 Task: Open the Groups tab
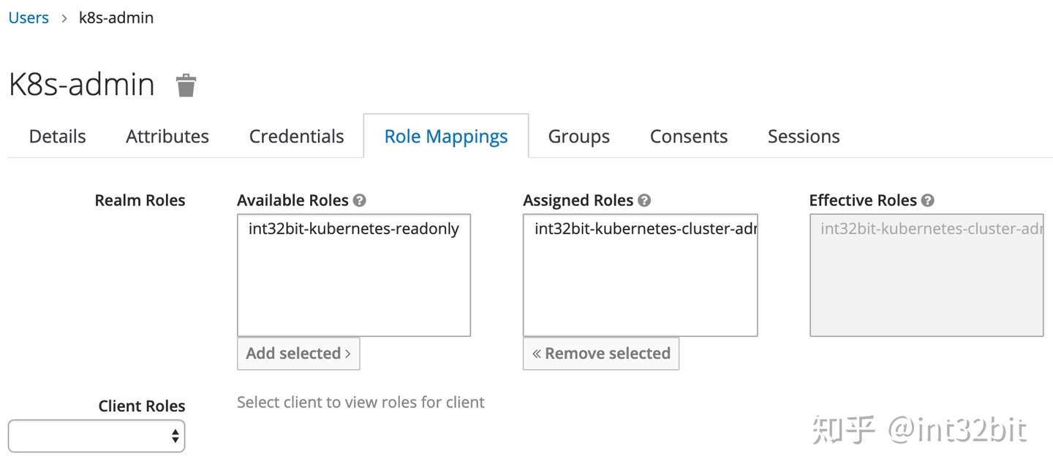pyautogui.click(x=578, y=137)
